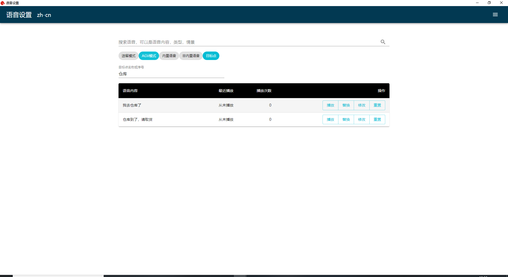Focus the voice search input field
This screenshot has width=508, height=277.
pyautogui.click(x=246, y=42)
